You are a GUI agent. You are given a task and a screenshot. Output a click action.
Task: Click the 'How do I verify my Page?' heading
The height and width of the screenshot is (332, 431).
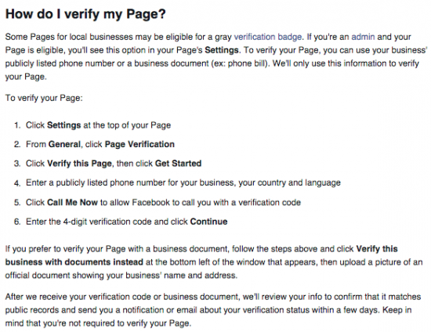[85, 14]
